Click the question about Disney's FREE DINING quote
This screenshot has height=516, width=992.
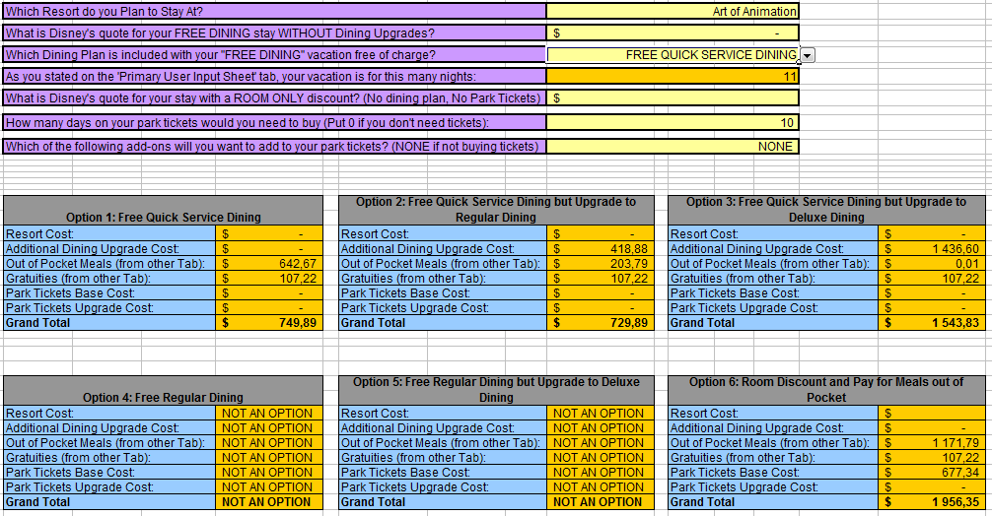tap(274, 32)
